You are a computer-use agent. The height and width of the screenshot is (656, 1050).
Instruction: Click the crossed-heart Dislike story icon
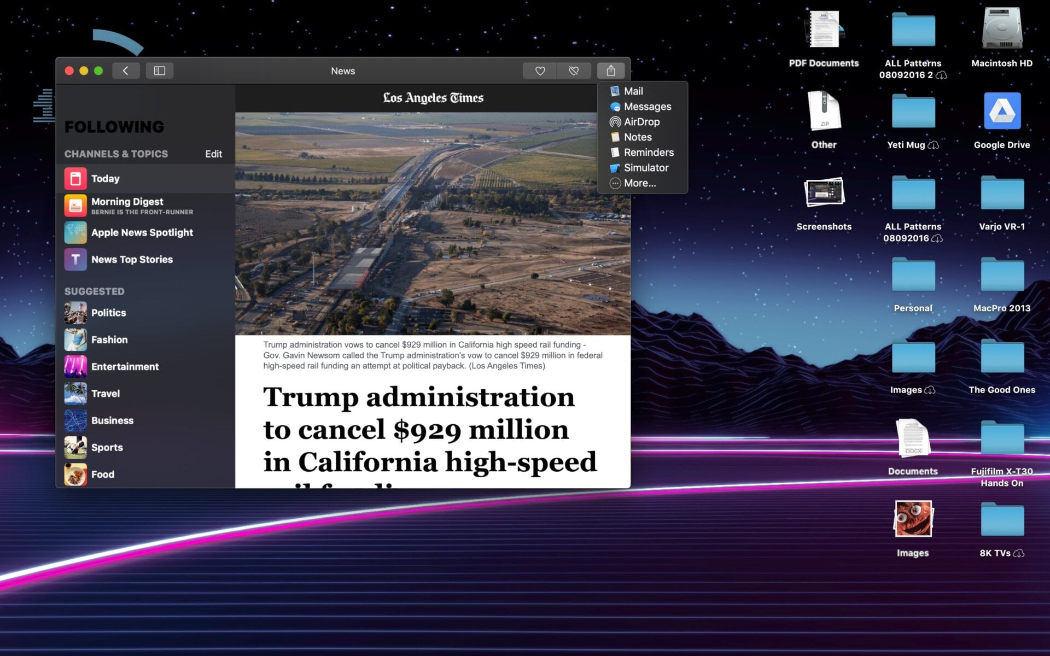pos(573,71)
